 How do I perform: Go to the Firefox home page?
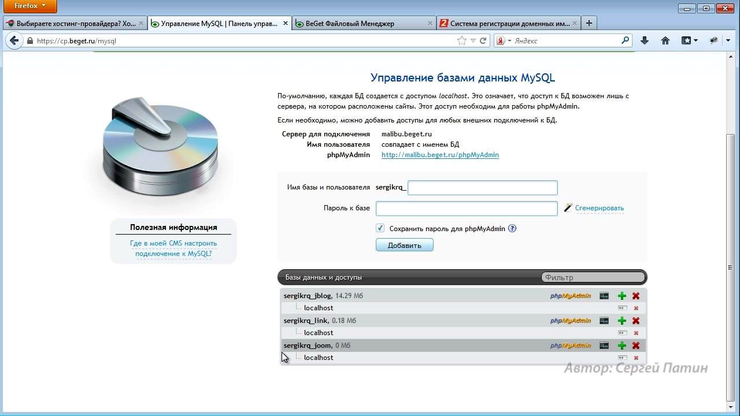(x=665, y=40)
